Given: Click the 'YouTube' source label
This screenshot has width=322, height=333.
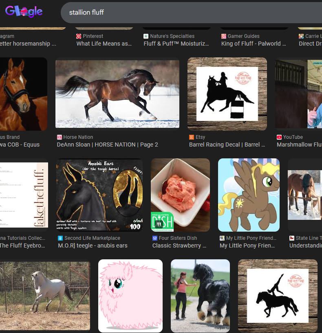Looking at the screenshot, I should point(293,137).
